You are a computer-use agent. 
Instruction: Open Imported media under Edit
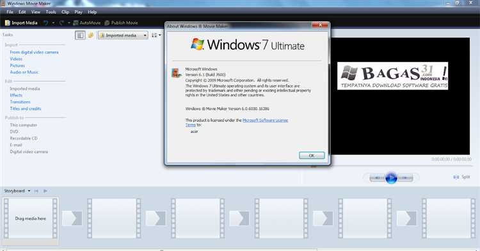click(25, 89)
